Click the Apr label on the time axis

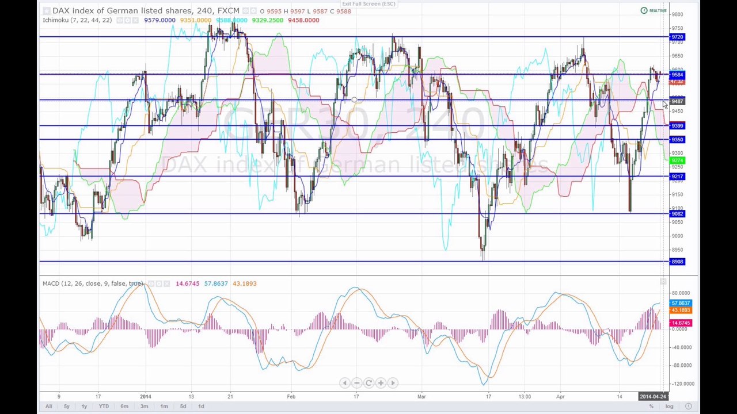[x=561, y=396]
